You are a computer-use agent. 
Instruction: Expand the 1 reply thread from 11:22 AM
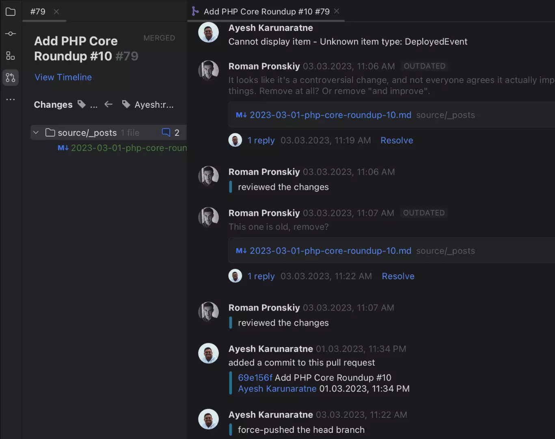tap(261, 276)
